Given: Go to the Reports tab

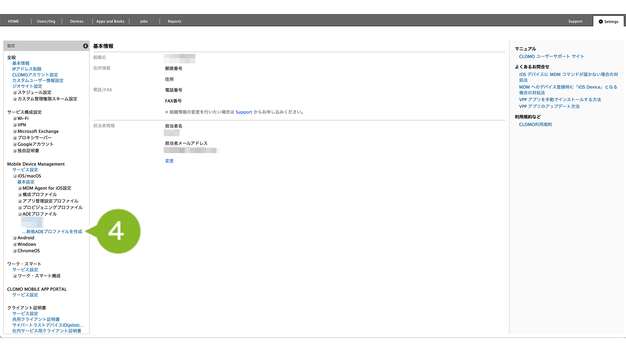Looking at the screenshot, I should click(x=174, y=21).
